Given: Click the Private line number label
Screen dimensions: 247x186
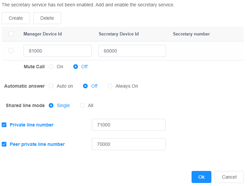Looking at the screenshot, I should pos(32,125).
